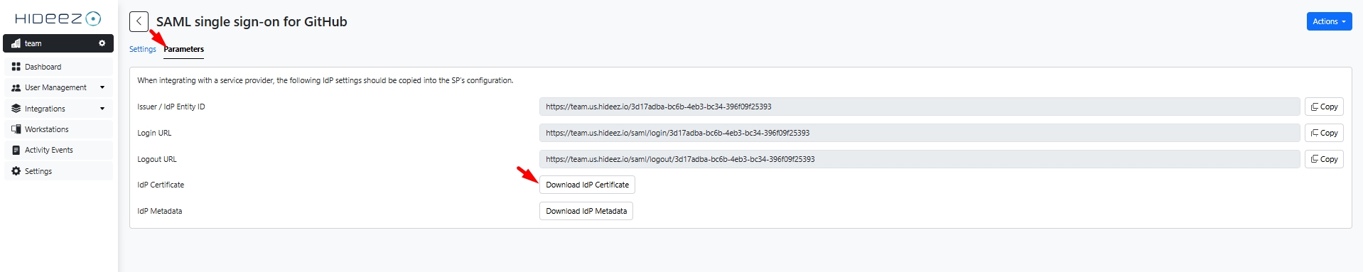Click the Integrations layers icon

[x=16, y=109]
